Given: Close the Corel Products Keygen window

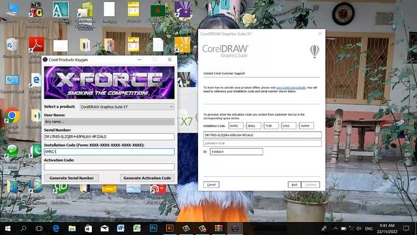Looking at the screenshot, I should coord(169,59).
